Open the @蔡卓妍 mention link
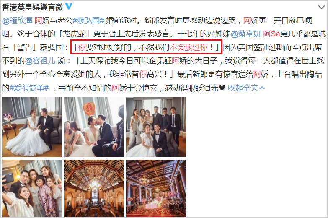Image resolution: width=328 pixels, height=218 pixels. pos(246,34)
